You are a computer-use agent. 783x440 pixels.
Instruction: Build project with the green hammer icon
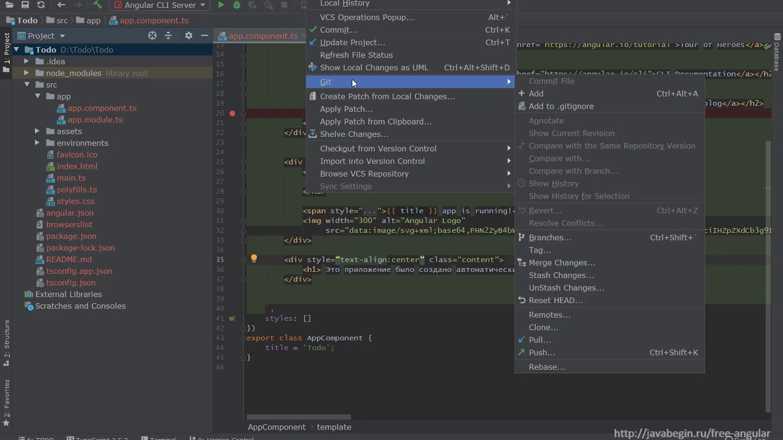pos(98,5)
